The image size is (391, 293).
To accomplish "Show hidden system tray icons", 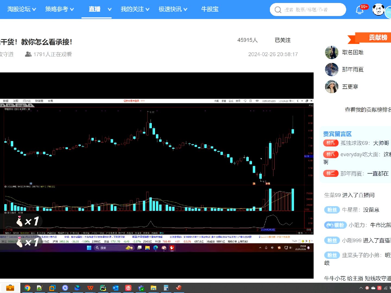I will click(x=361, y=288).
